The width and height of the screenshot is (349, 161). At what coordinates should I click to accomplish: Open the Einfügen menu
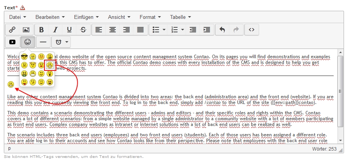86,17
